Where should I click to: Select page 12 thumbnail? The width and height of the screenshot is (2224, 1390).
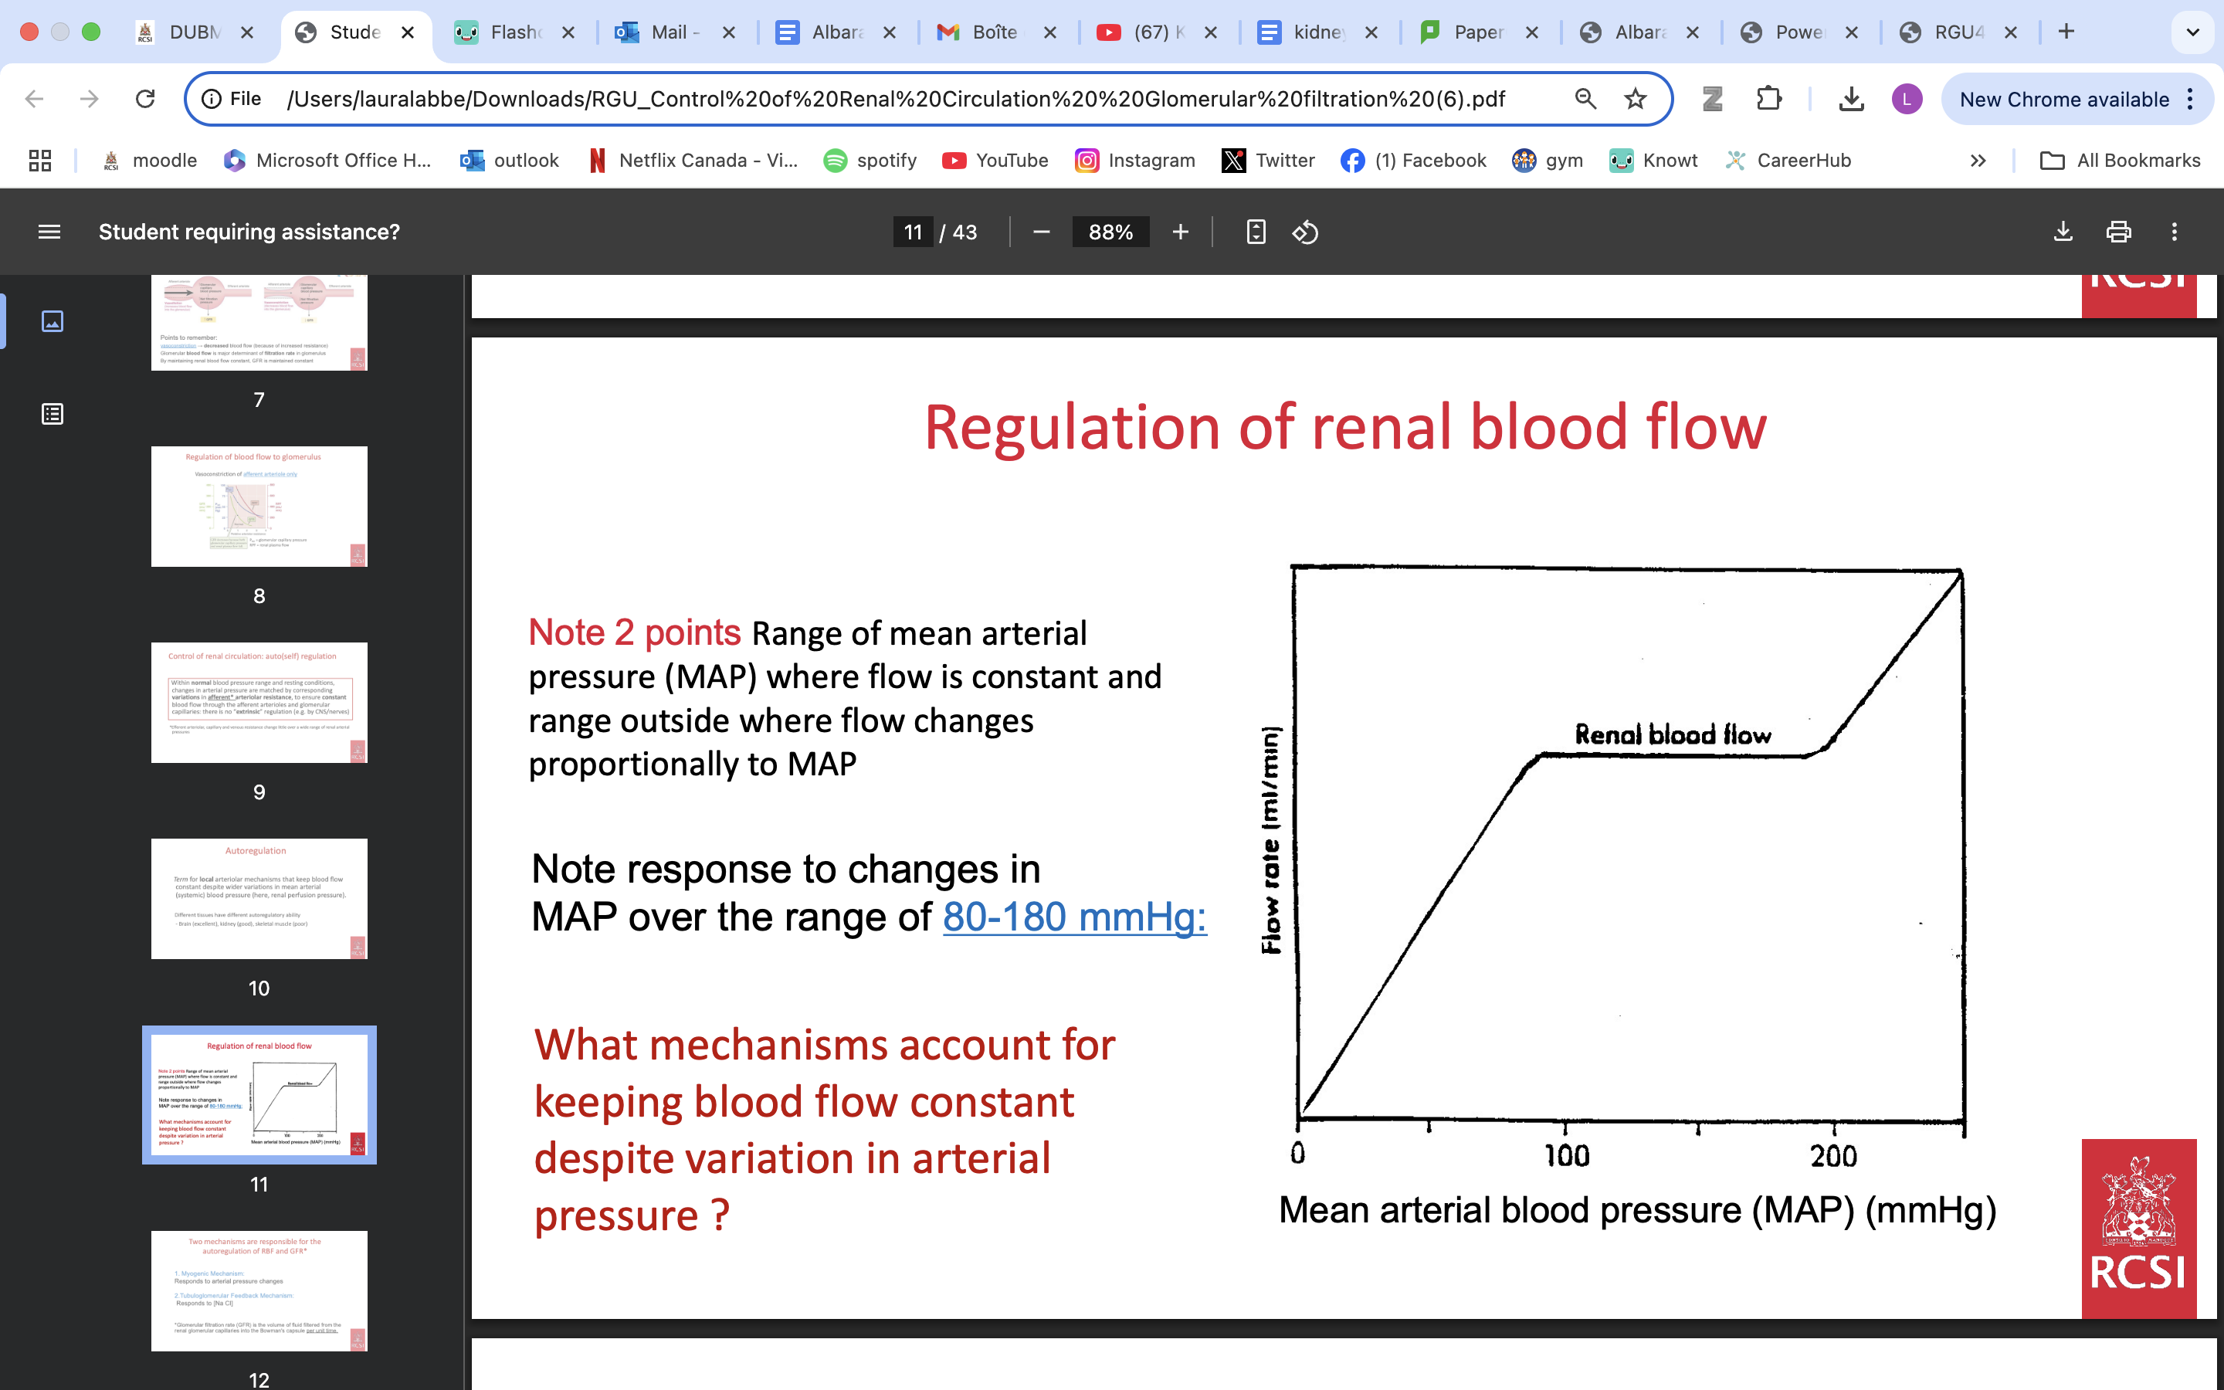259,1290
